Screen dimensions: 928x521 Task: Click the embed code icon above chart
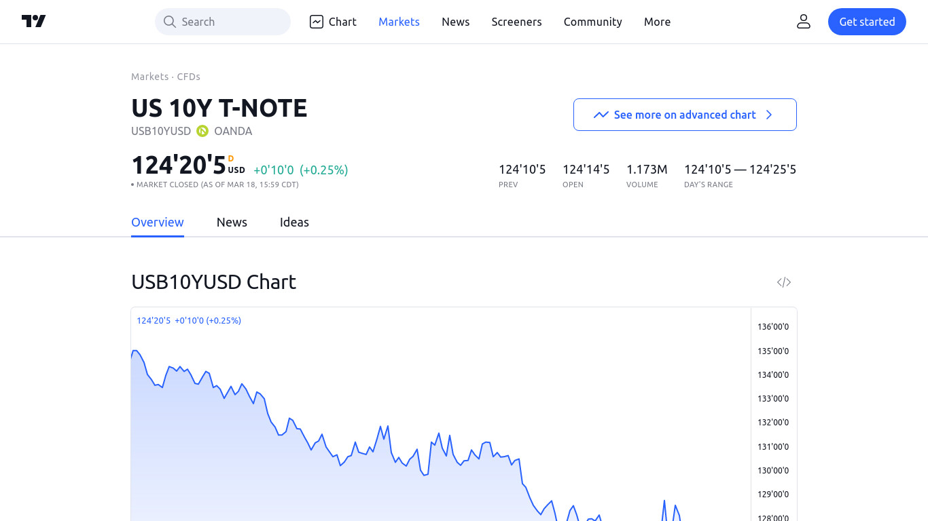tap(784, 282)
